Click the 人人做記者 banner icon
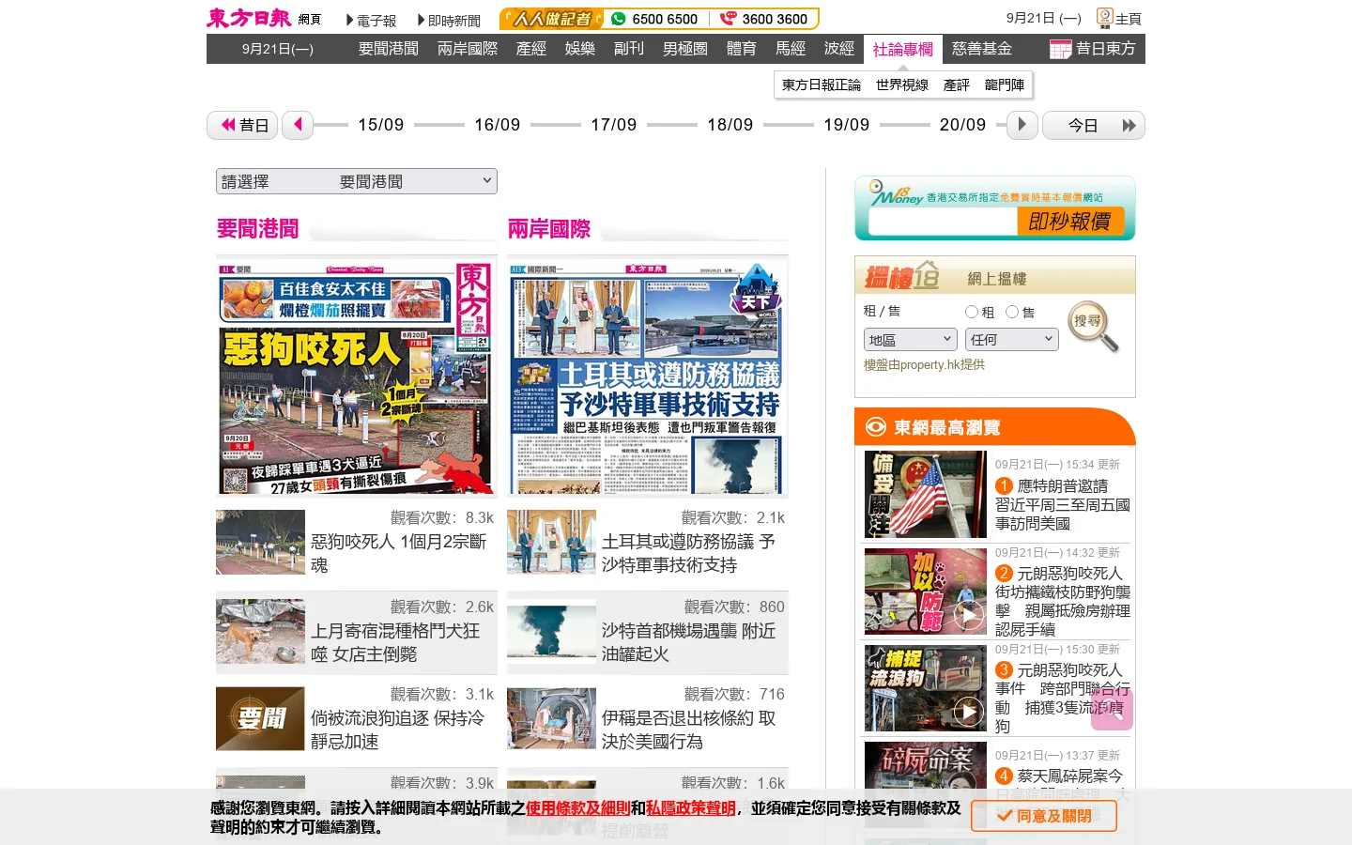 point(551,19)
